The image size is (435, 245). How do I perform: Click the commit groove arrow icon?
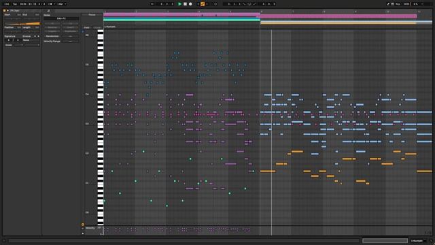pyautogui.click(x=38, y=36)
